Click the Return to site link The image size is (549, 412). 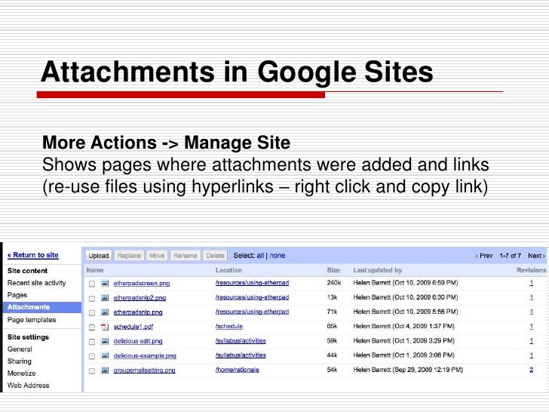33,255
